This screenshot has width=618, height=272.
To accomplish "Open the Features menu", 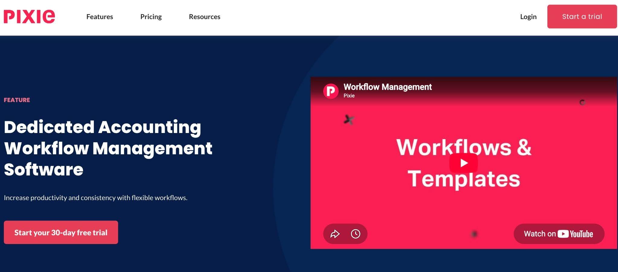I will click(x=100, y=17).
